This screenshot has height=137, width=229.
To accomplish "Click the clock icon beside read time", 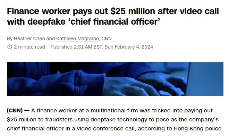I will coord(9,47).
